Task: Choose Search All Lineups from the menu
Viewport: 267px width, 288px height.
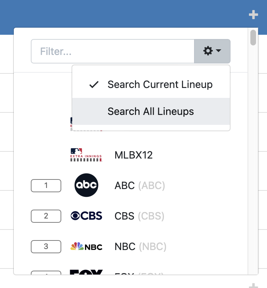Action: coord(150,111)
